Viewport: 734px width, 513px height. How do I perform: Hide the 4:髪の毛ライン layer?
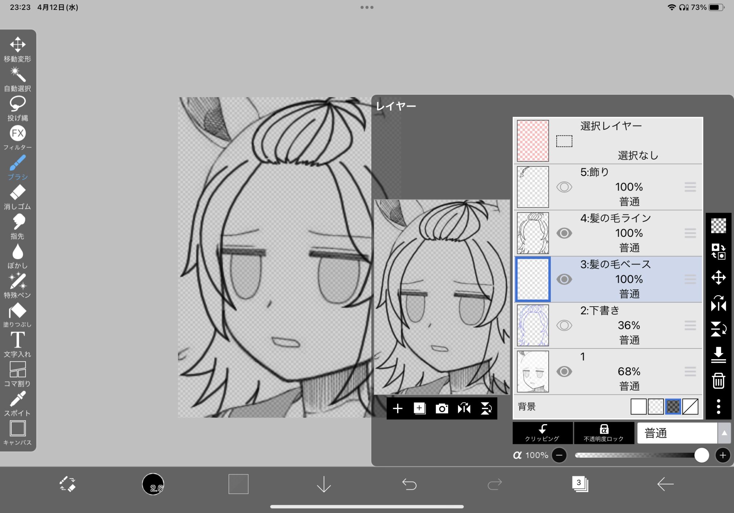(564, 233)
